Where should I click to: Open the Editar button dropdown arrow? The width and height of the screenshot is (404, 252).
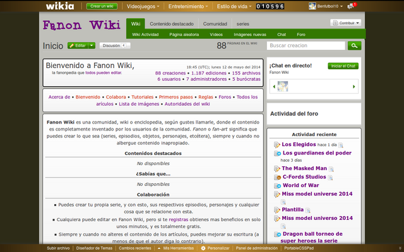pos(92,45)
